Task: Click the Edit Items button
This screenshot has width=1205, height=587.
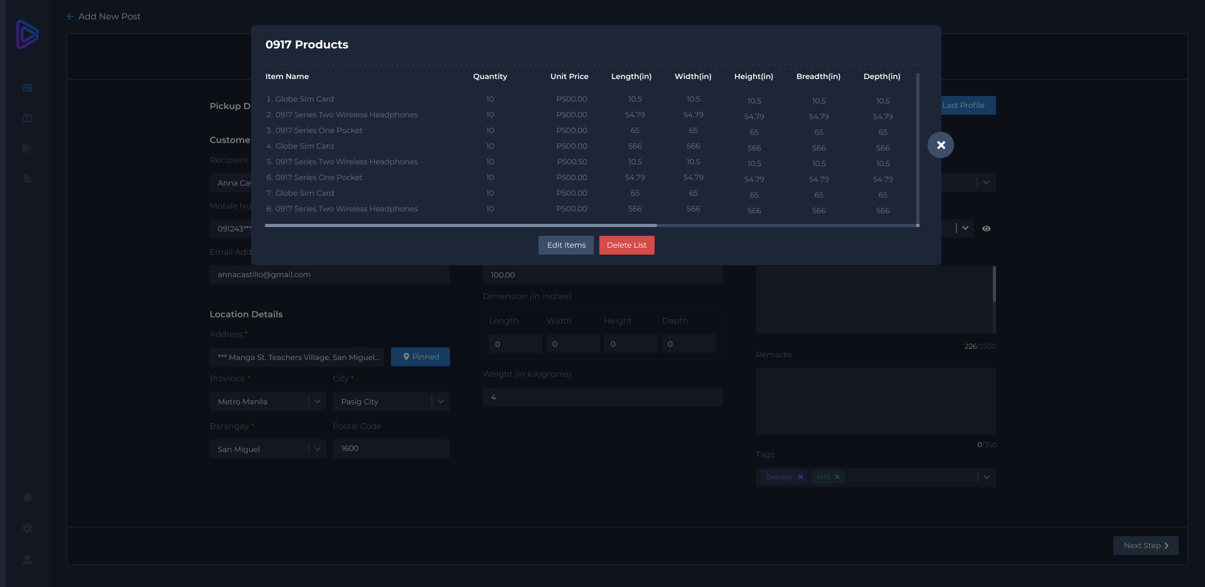Action: (566, 245)
